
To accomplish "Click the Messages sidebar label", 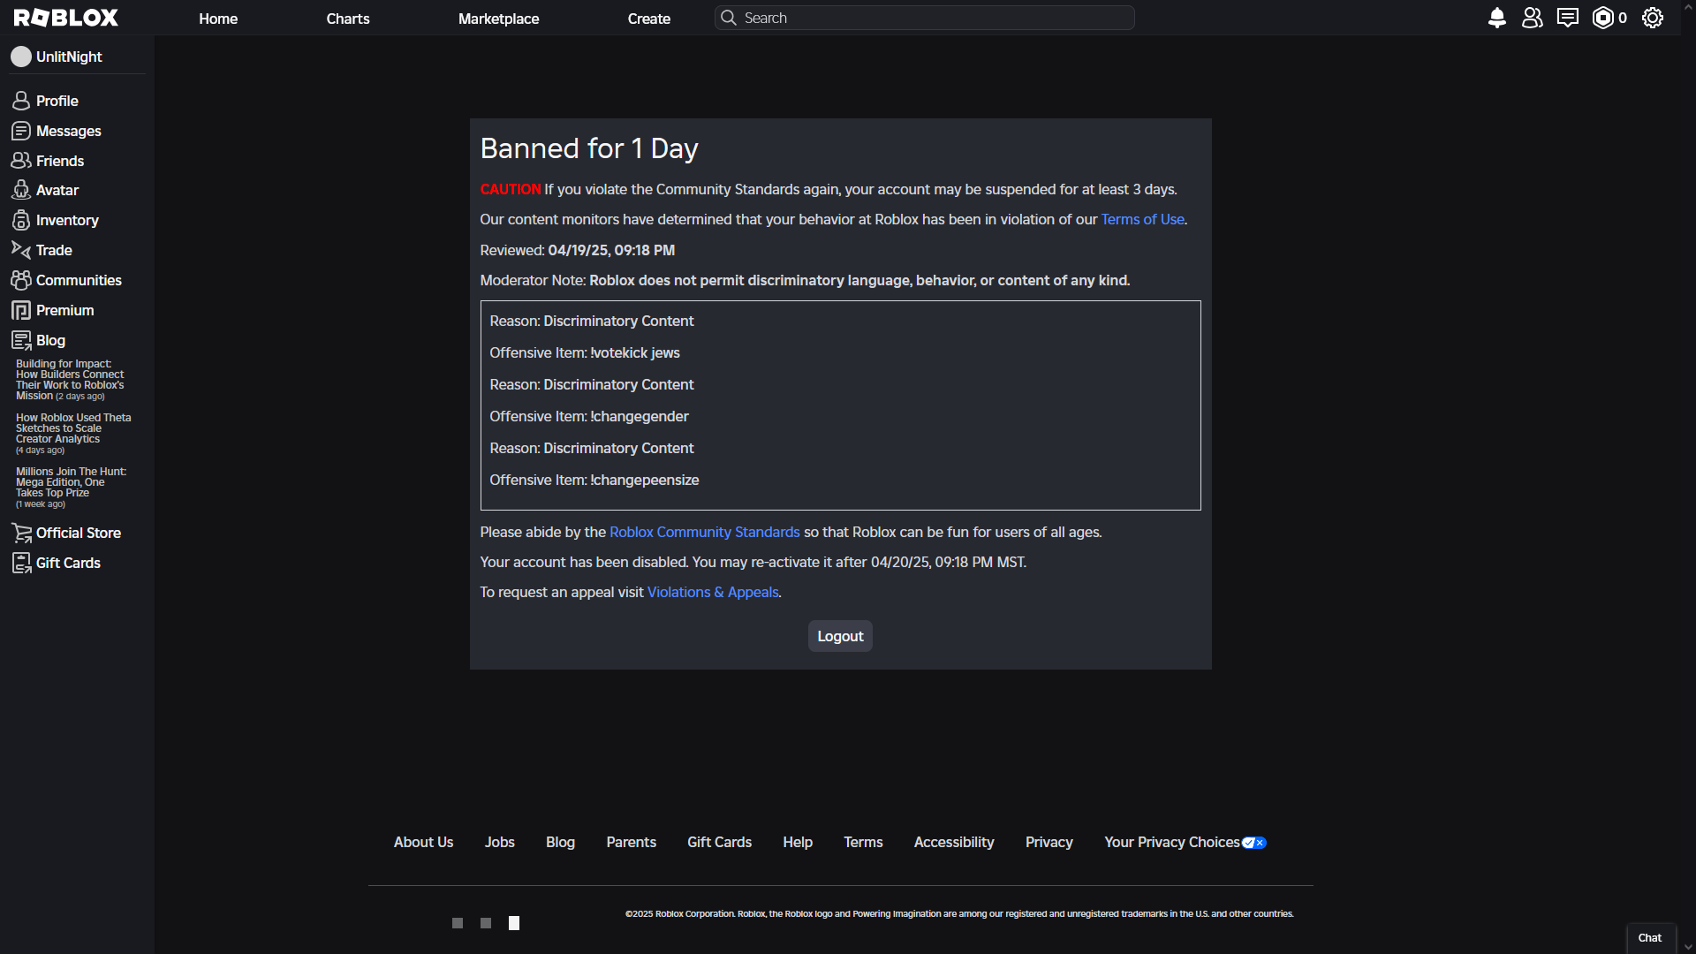I will click(x=69, y=131).
